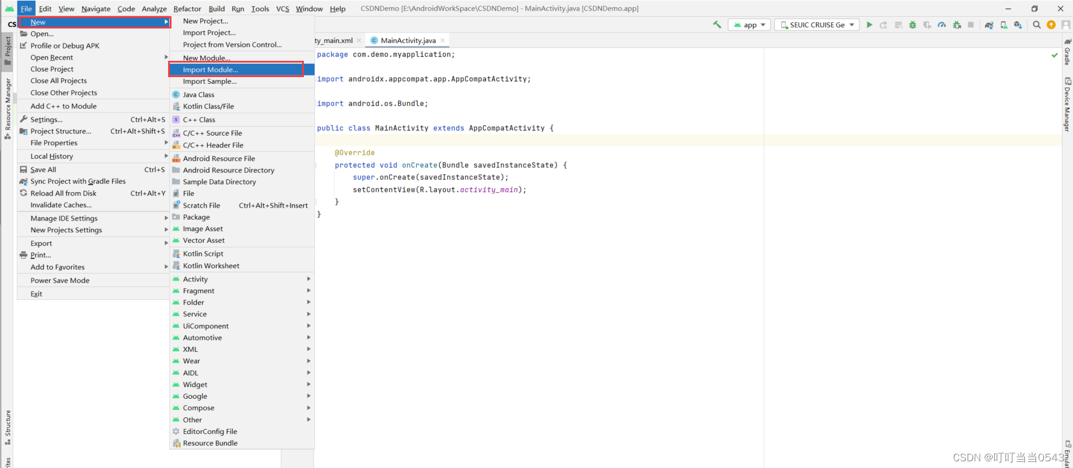Click Profile or Debug APK
Viewport: 1073px width, 468px height.
point(94,46)
